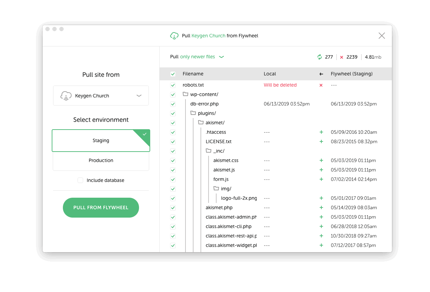Click the cloud pull icon in title bar
430x292 pixels.
click(x=174, y=36)
